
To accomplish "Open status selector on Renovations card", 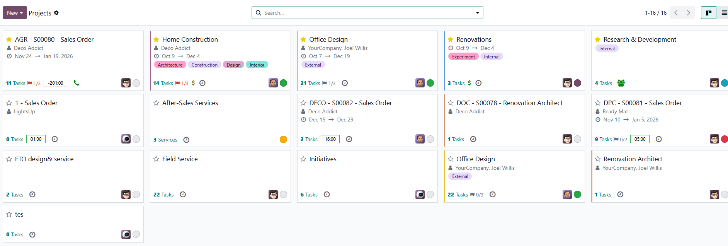I will click(x=577, y=83).
